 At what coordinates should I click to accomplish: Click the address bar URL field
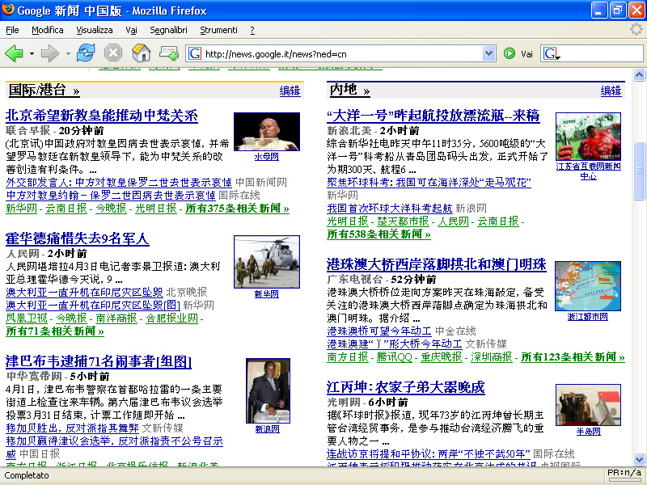tap(342, 53)
